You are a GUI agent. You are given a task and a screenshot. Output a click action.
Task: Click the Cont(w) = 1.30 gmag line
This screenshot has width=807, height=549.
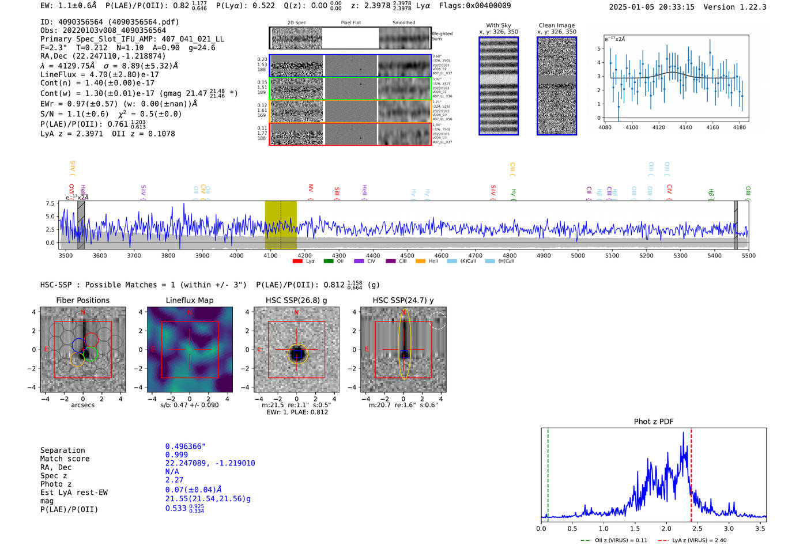click(139, 93)
